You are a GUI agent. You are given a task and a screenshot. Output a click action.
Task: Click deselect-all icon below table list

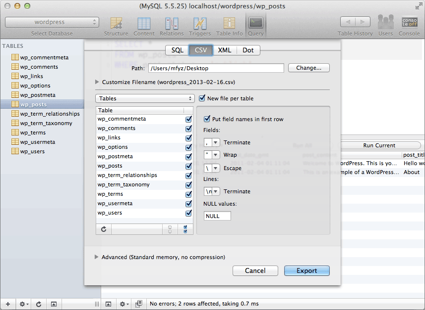click(170, 229)
